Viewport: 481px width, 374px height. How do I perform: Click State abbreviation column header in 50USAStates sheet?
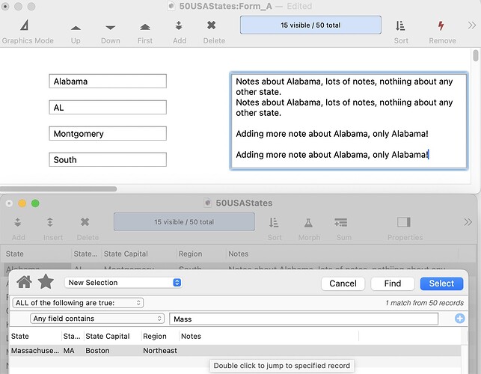[x=85, y=254]
